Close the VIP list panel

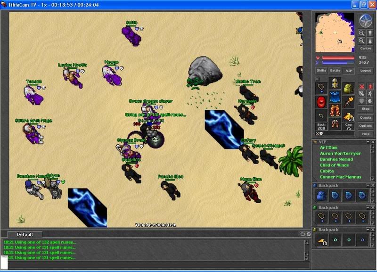pos(373,142)
